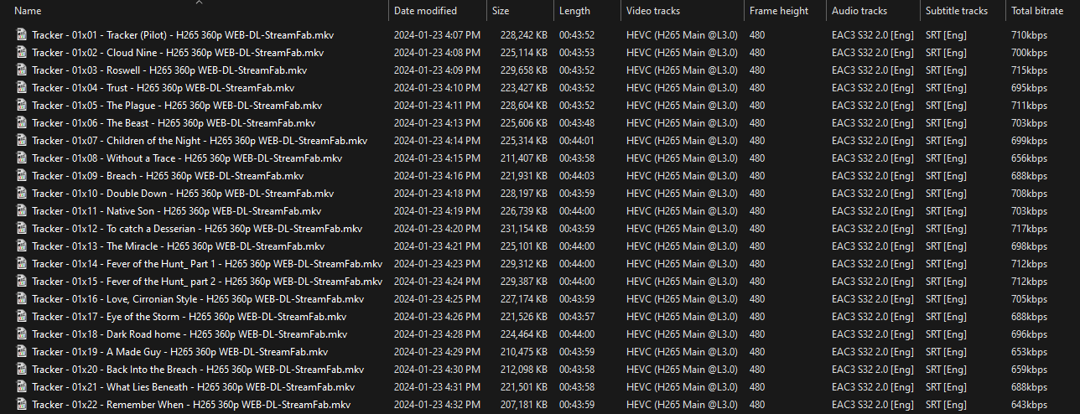This screenshot has height=414, width=1080.
Task: Click the size value 207,181 KB
Action: [x=523, y=405]
